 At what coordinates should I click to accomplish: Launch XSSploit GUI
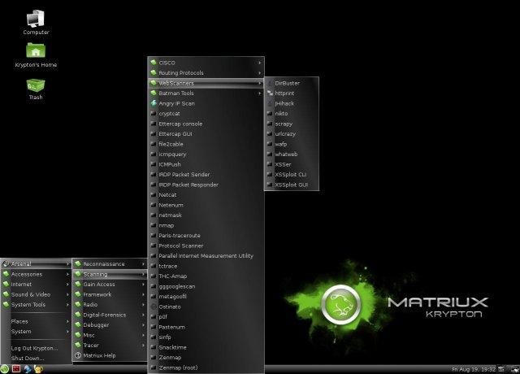pos(292,185)
